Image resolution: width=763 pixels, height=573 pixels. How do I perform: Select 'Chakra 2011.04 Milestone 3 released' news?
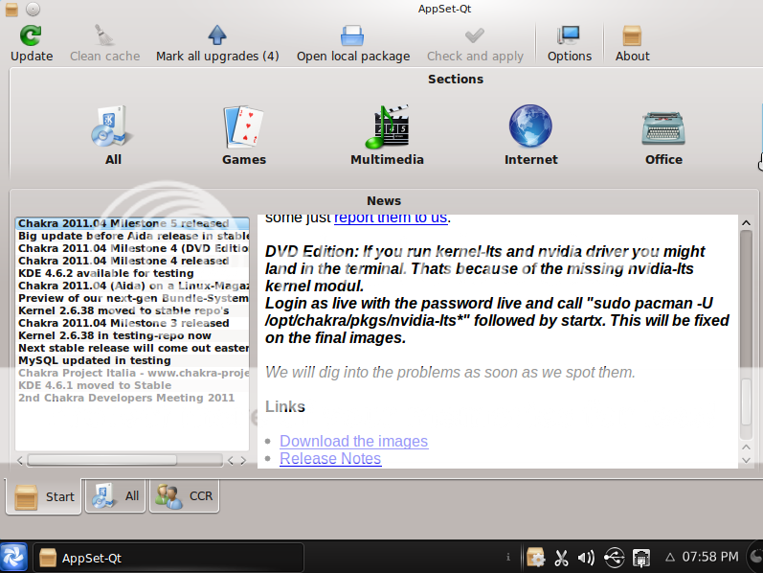[x=132, y=323]
